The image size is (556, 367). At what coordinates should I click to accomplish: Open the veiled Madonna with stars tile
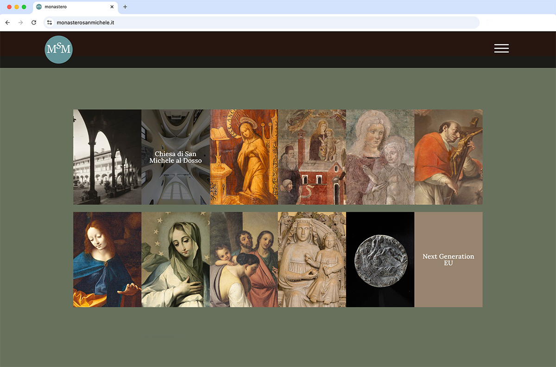176,259
